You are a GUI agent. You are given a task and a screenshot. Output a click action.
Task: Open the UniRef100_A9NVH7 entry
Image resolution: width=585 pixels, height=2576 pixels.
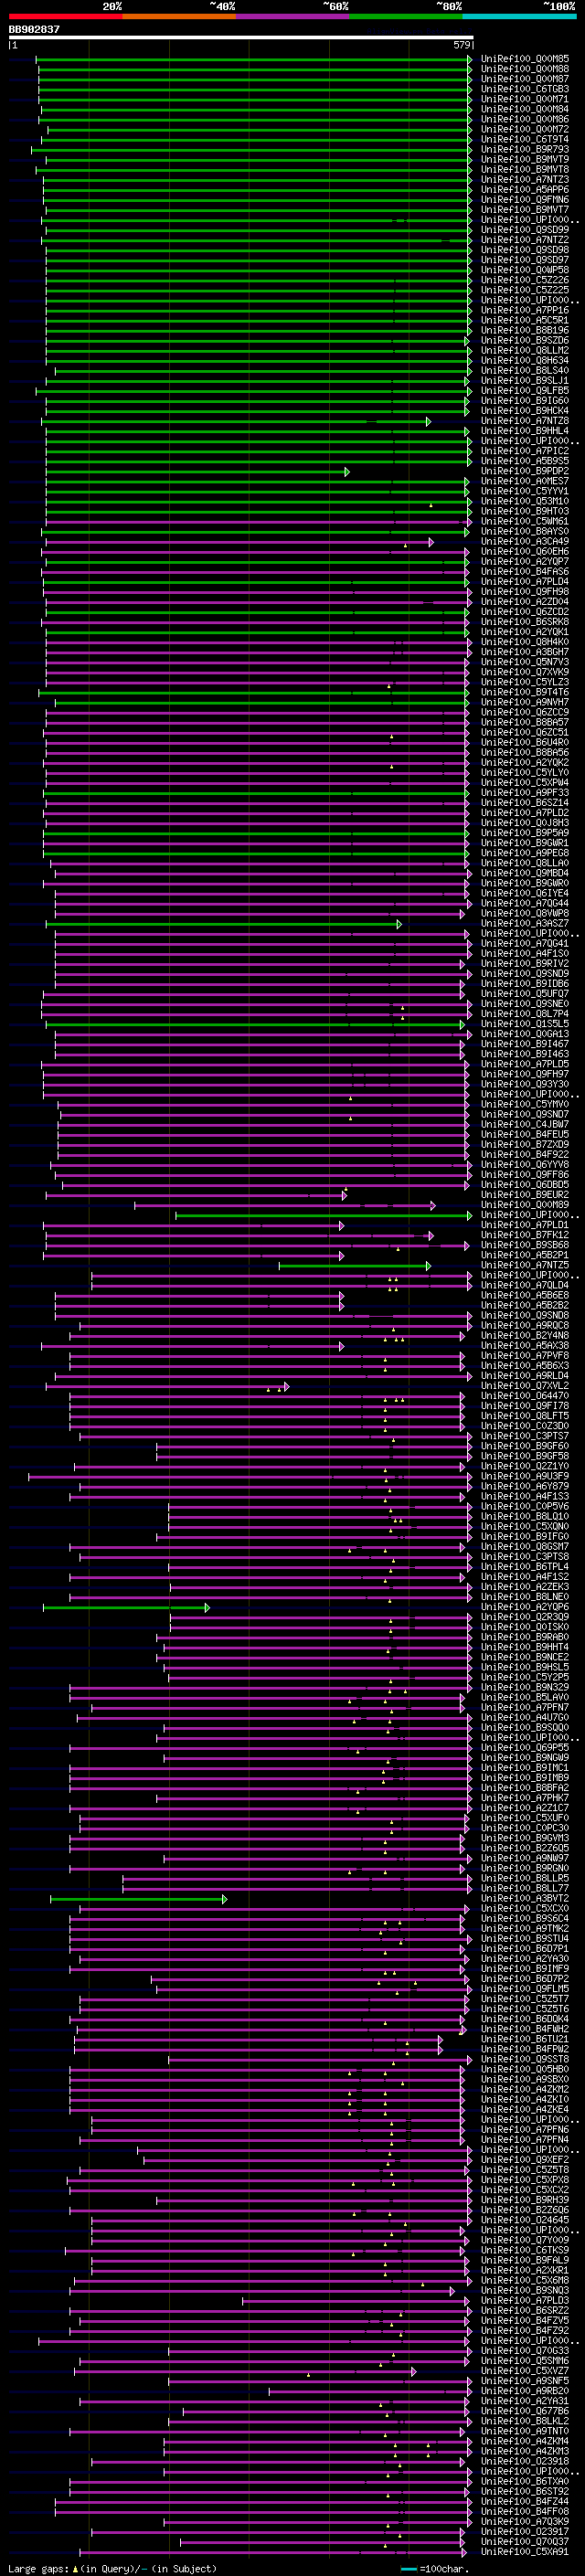[525, 702]
